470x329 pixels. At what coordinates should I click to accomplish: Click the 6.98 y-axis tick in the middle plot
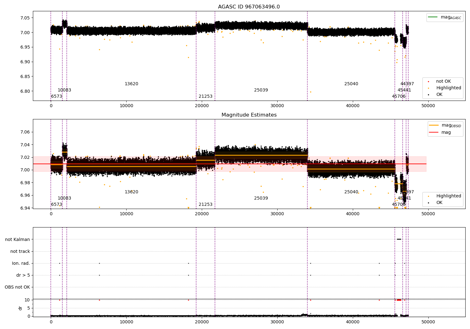pyautogui.click(x=25, y=183)
